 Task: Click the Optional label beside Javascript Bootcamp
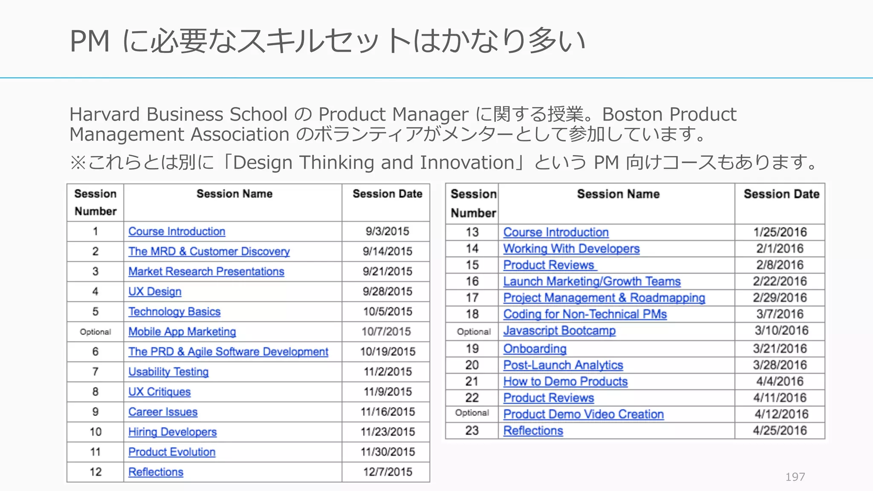[474, 331]
